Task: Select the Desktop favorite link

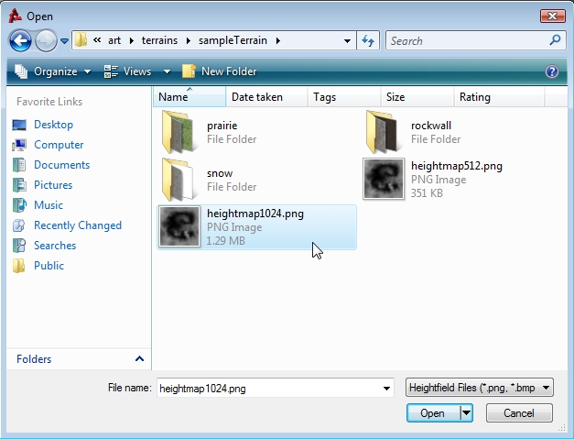Action: 53,125
